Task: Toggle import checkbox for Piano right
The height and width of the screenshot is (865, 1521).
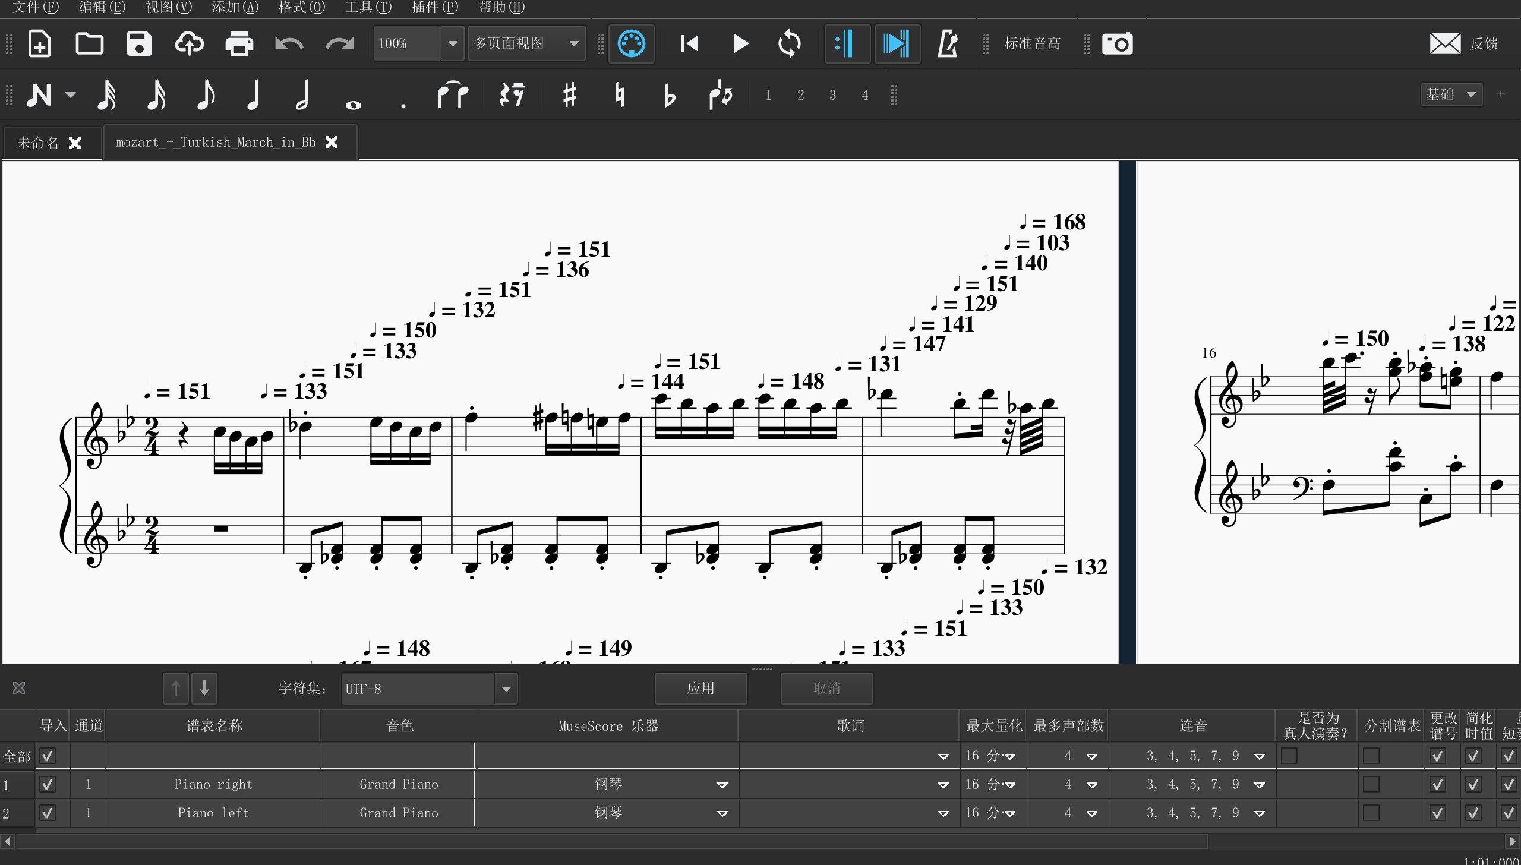Action: (x=48, y=785)
